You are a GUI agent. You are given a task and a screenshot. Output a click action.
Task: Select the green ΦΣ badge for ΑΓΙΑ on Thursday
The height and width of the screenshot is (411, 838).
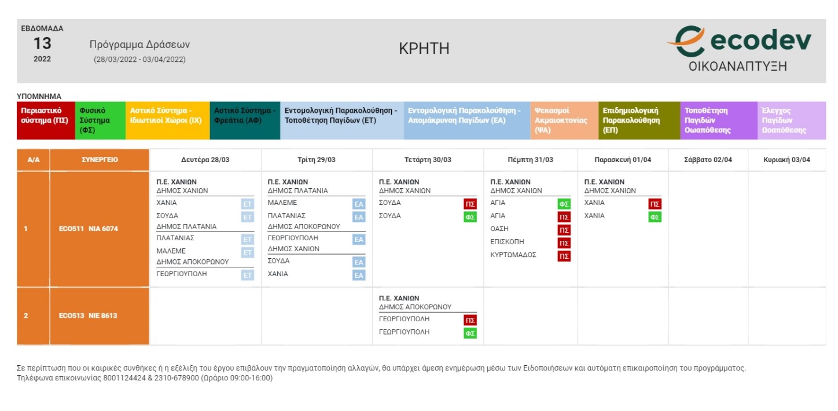[x=564, y=204]
